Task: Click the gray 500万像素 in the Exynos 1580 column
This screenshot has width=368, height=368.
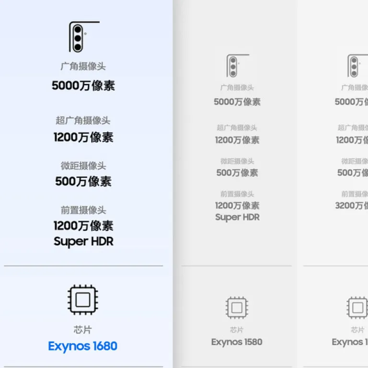Action: click(237, 172)
